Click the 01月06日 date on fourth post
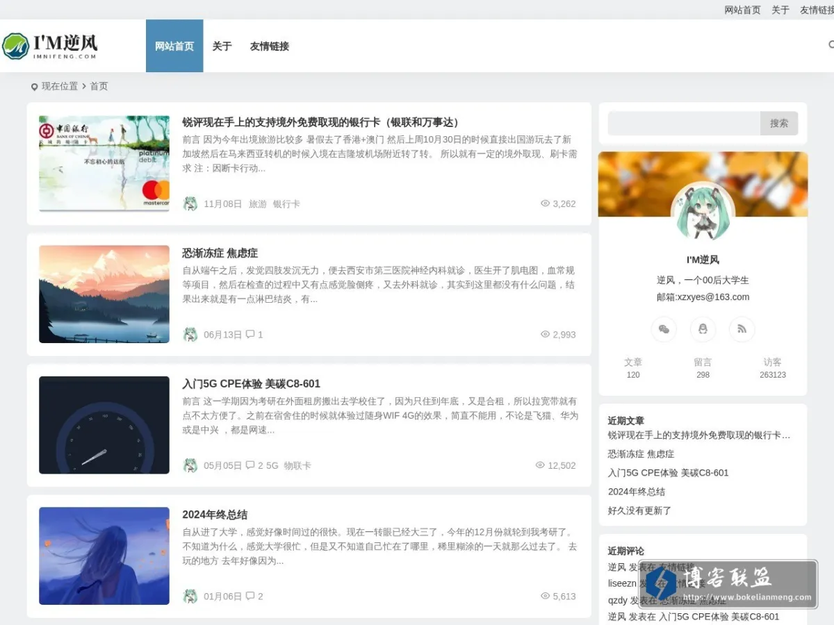The image size is (834, 625). point(223,597)
